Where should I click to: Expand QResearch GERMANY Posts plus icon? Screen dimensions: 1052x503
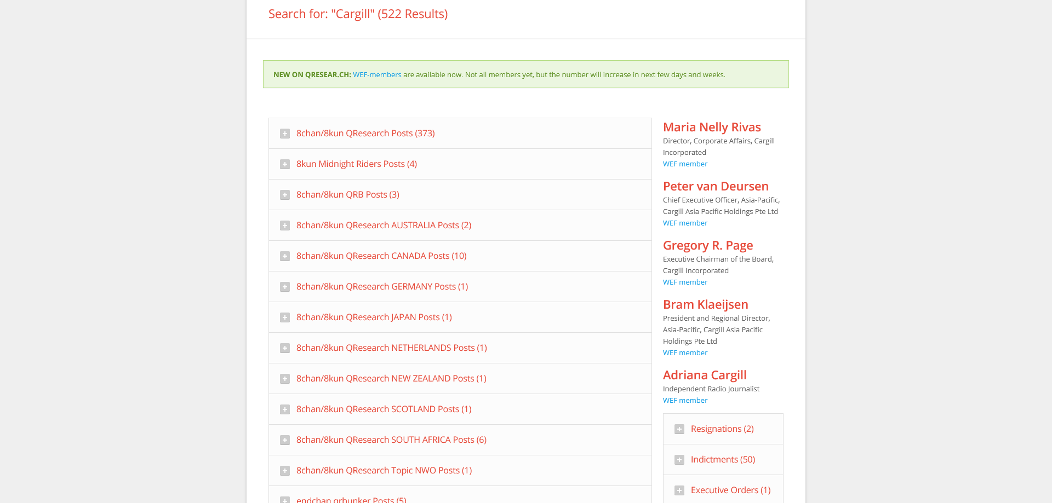tap(285, 287)
